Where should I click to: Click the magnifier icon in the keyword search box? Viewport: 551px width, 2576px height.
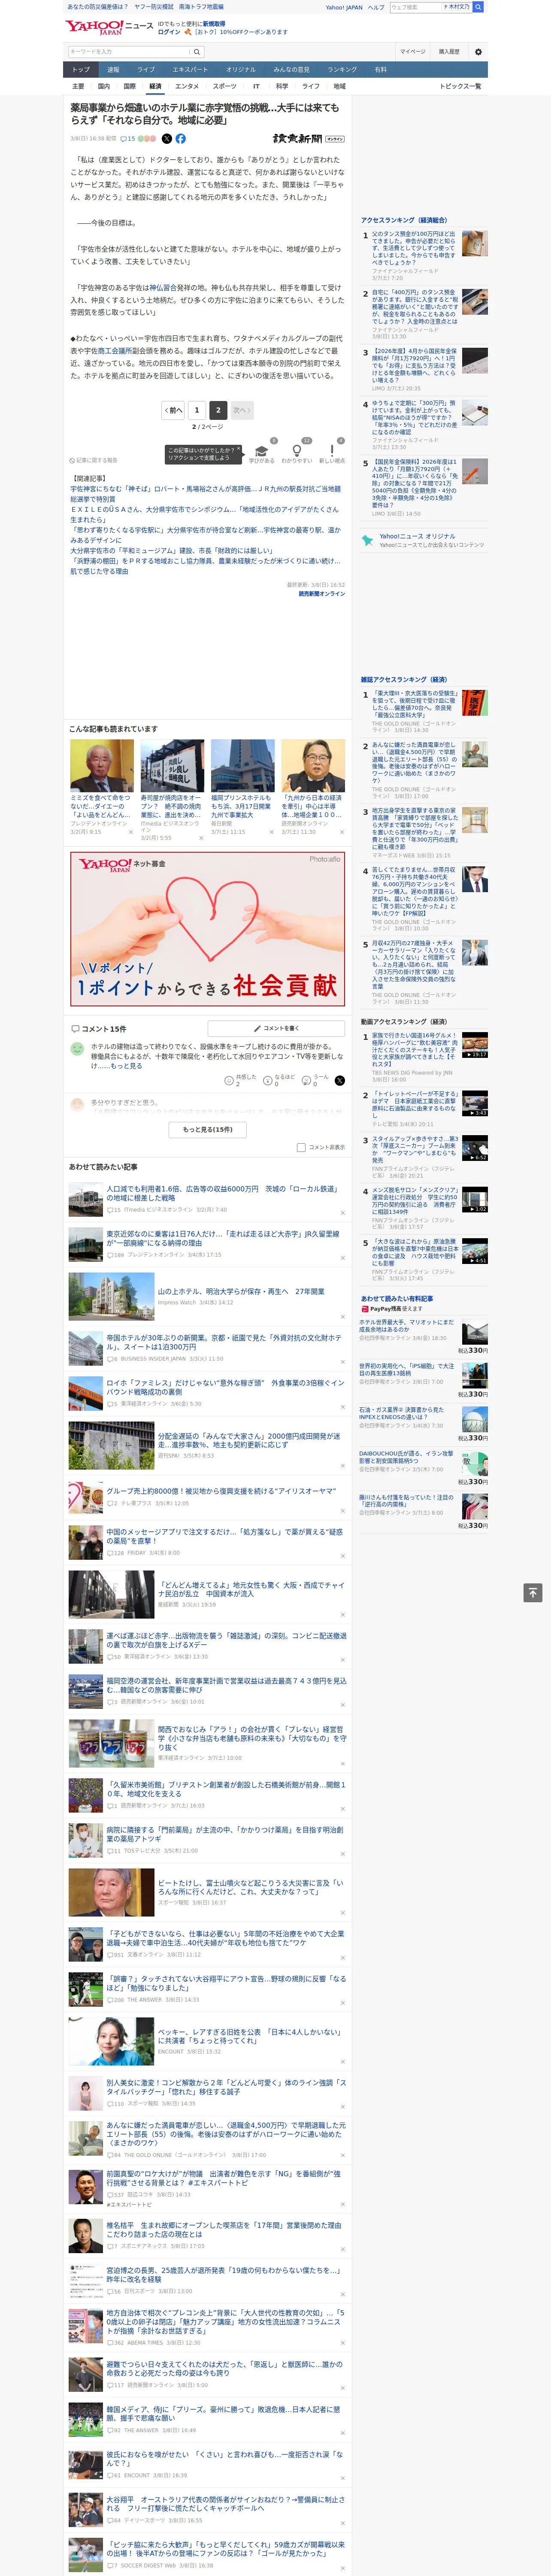coord(197,51)
